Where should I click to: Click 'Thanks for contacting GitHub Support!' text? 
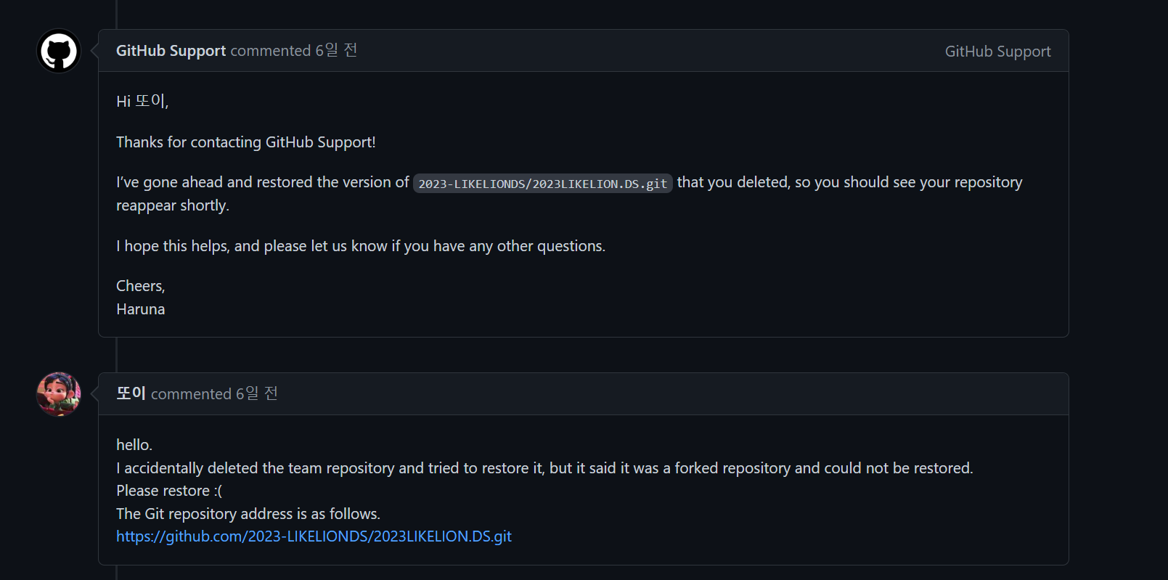[246, 142]
